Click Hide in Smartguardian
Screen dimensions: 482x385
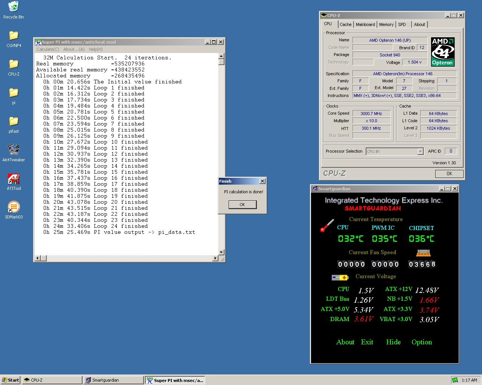(x=394, y=342)
